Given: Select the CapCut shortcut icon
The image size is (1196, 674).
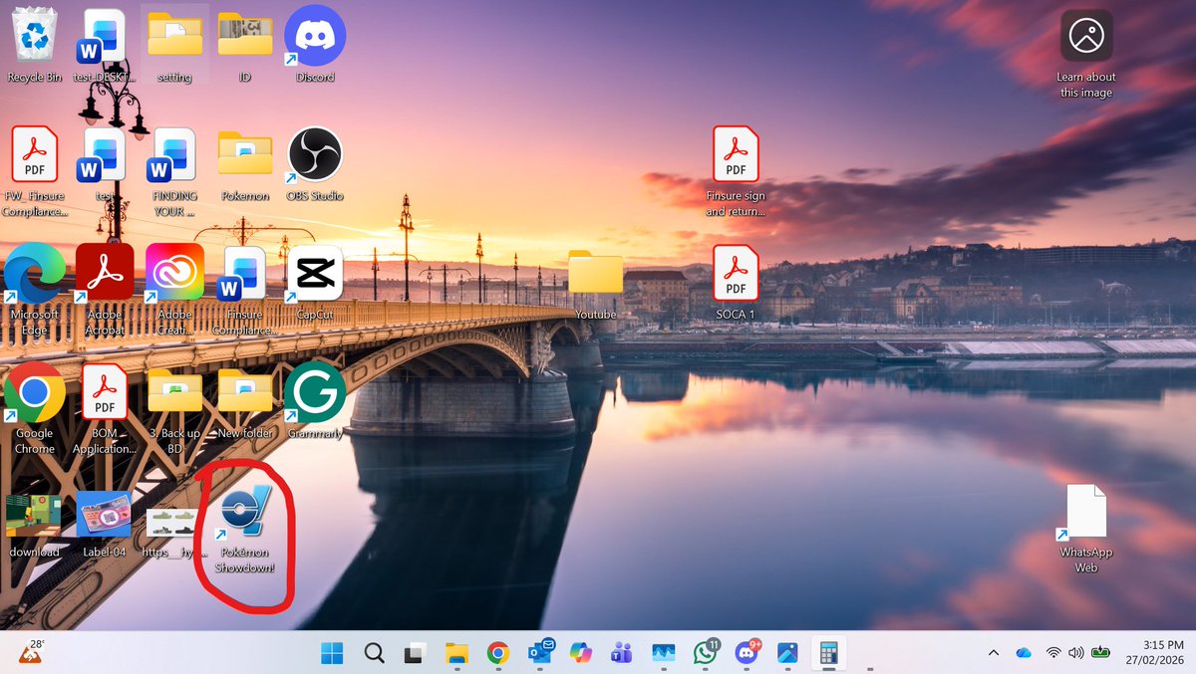Looking at the screenshot, I should coord(314,283).
